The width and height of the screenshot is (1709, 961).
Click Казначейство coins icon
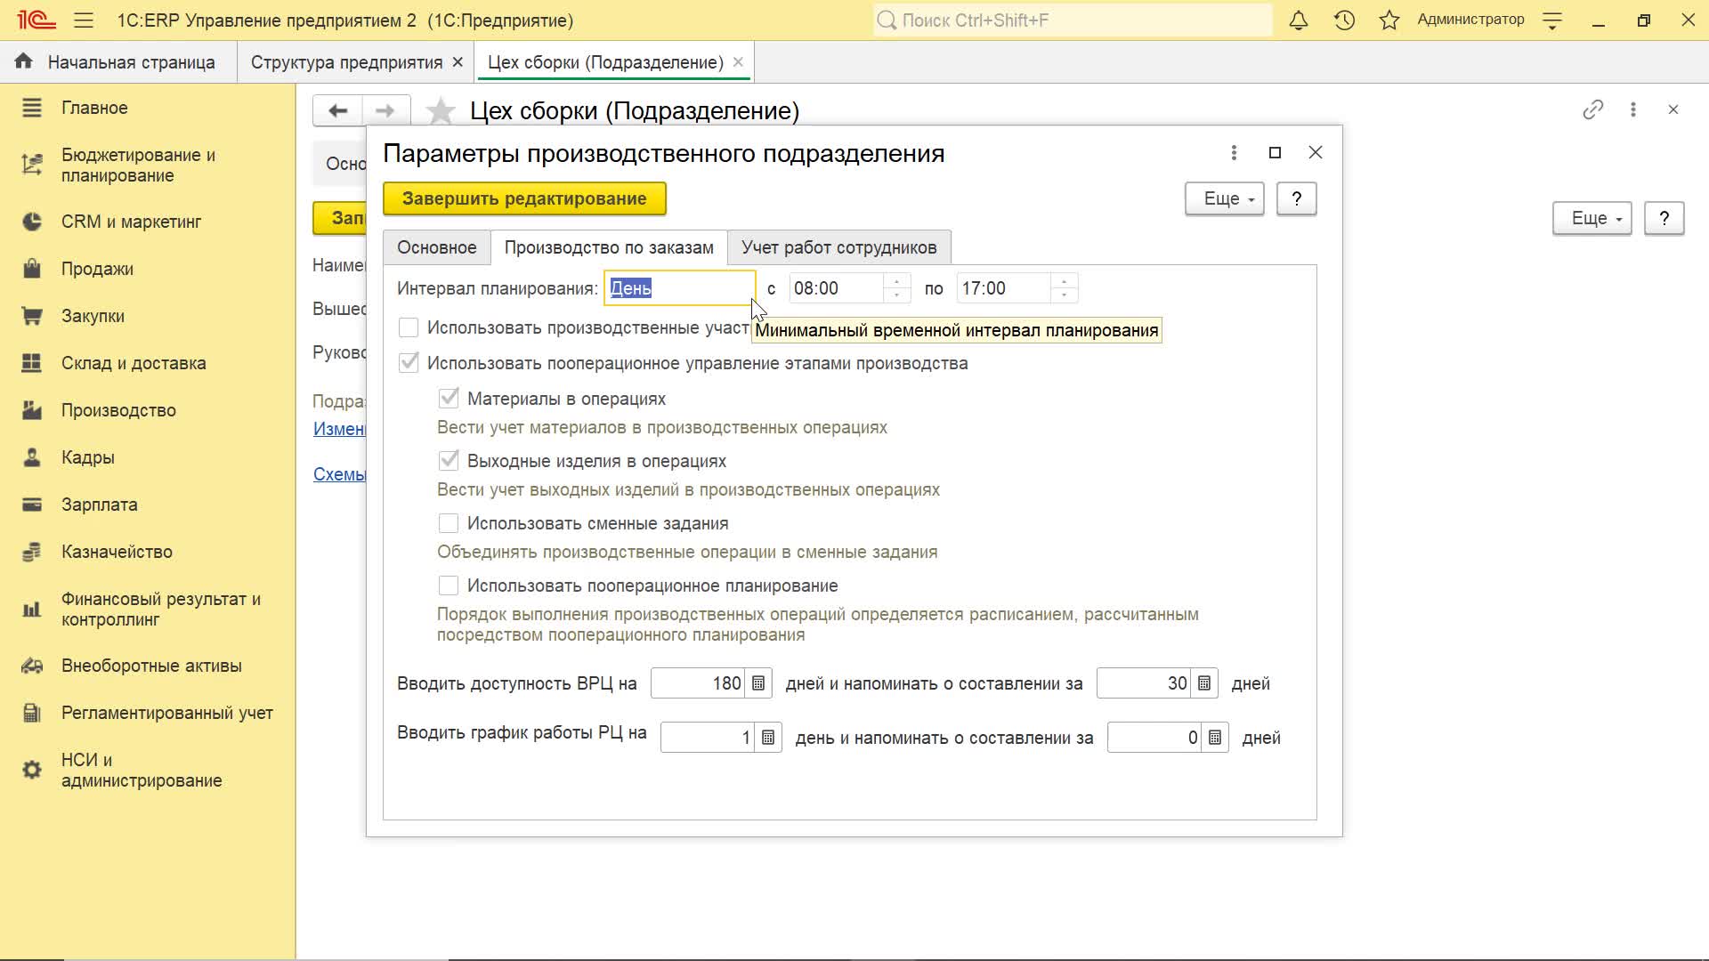click(x=32, y=552)
